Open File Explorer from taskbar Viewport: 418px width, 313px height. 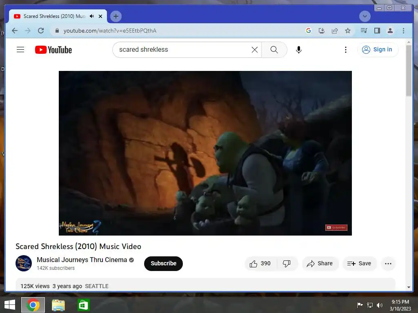click(x=58, y=305)
